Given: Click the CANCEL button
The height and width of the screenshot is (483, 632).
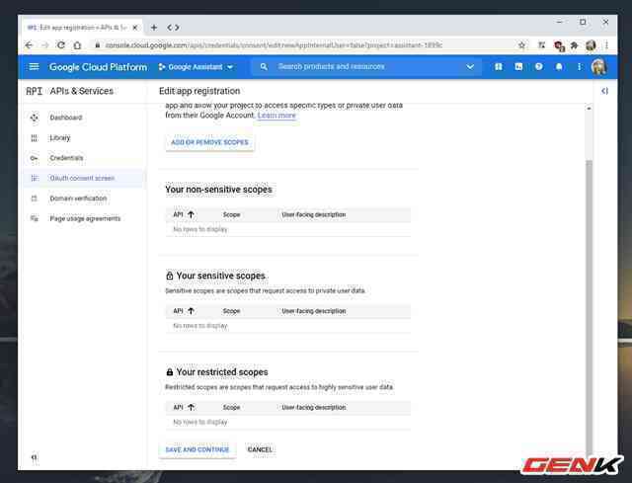Looking at the screenshot, I should tap(260, 449).
